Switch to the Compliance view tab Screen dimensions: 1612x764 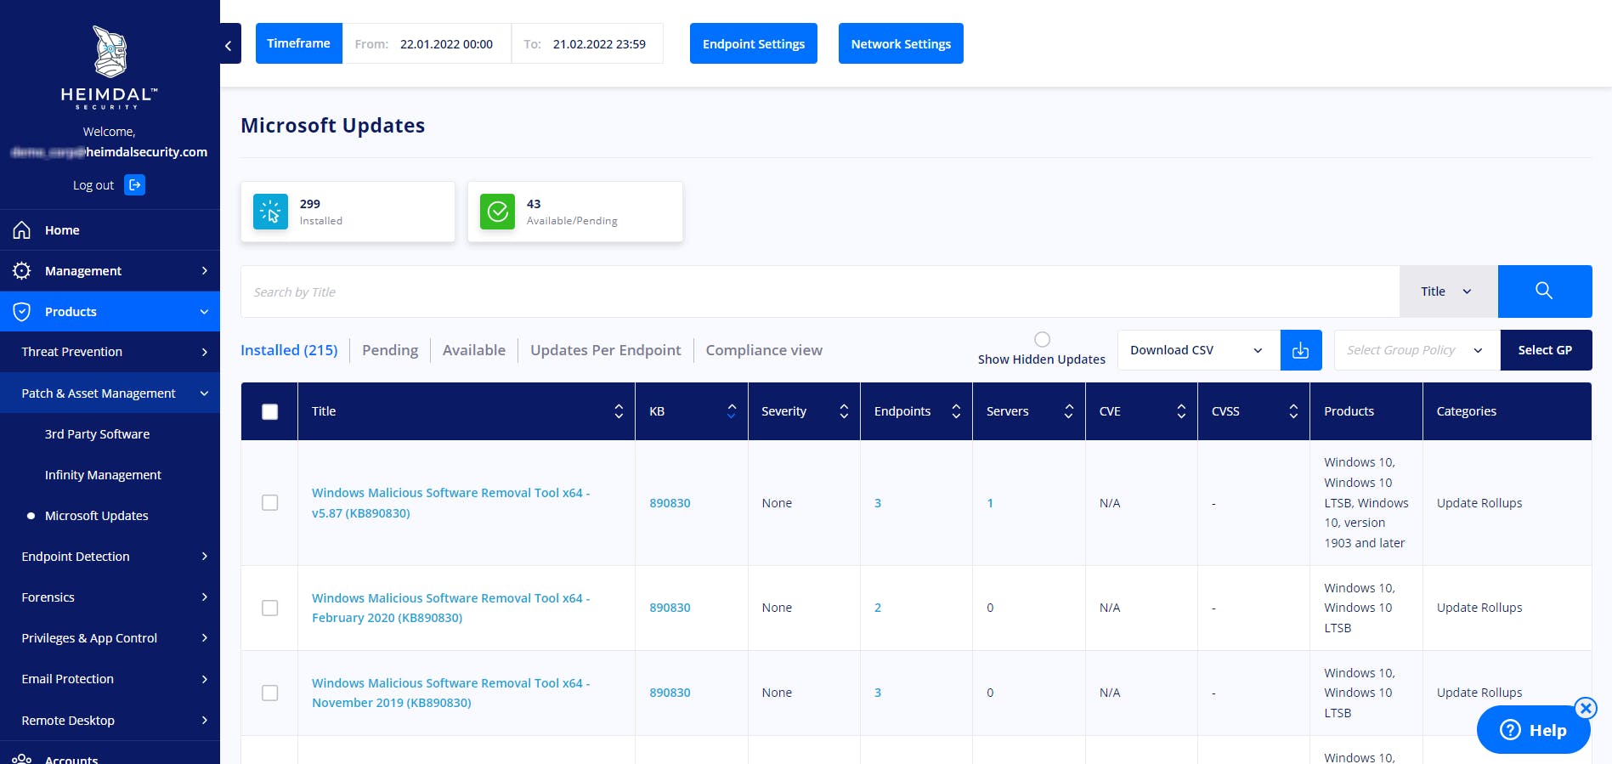coord(763,350)
